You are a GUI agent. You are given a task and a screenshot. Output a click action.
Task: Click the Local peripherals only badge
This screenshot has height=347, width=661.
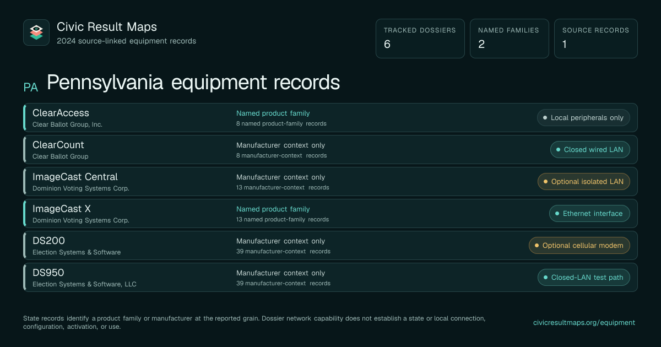point(583,117)
